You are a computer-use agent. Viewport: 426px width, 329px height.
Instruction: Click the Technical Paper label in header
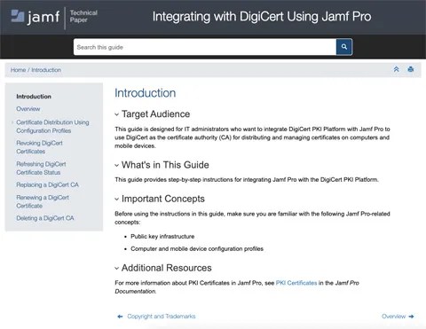[x=83, y=17]
